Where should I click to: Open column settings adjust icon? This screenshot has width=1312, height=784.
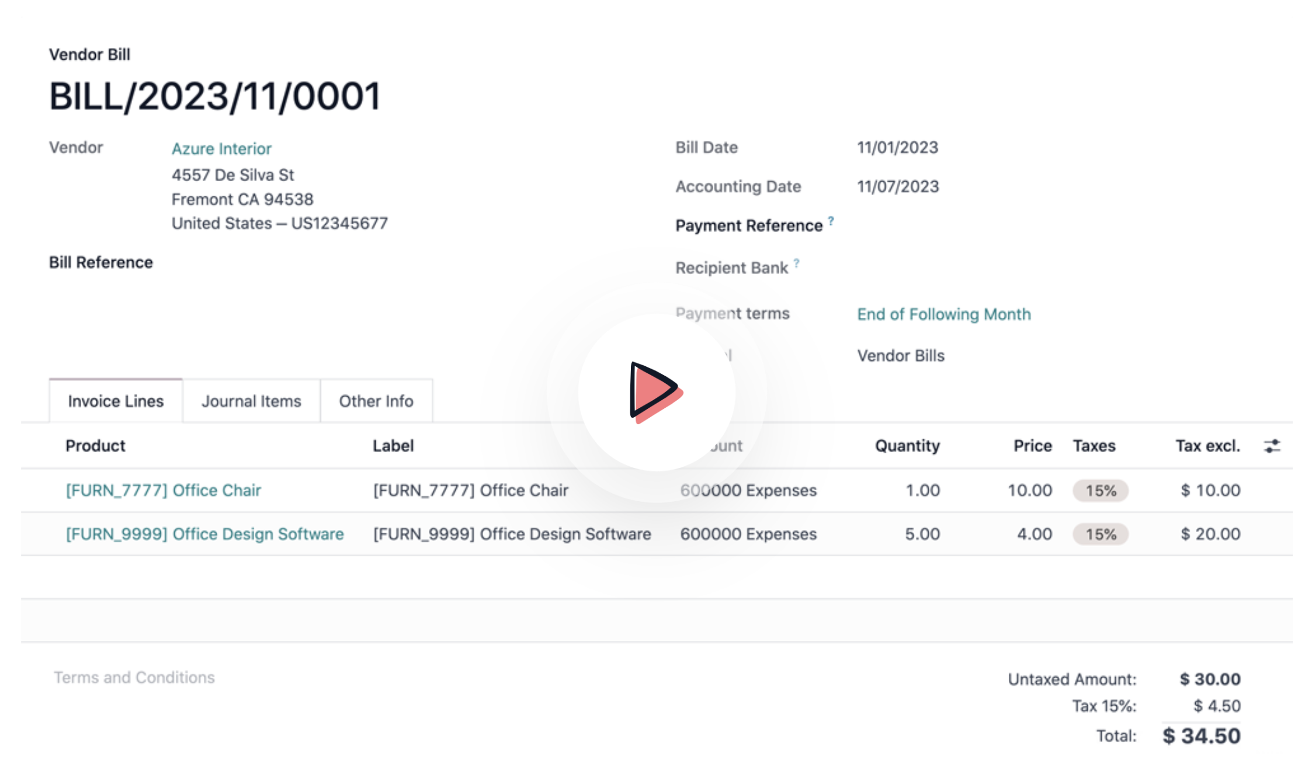(1272, 446)
